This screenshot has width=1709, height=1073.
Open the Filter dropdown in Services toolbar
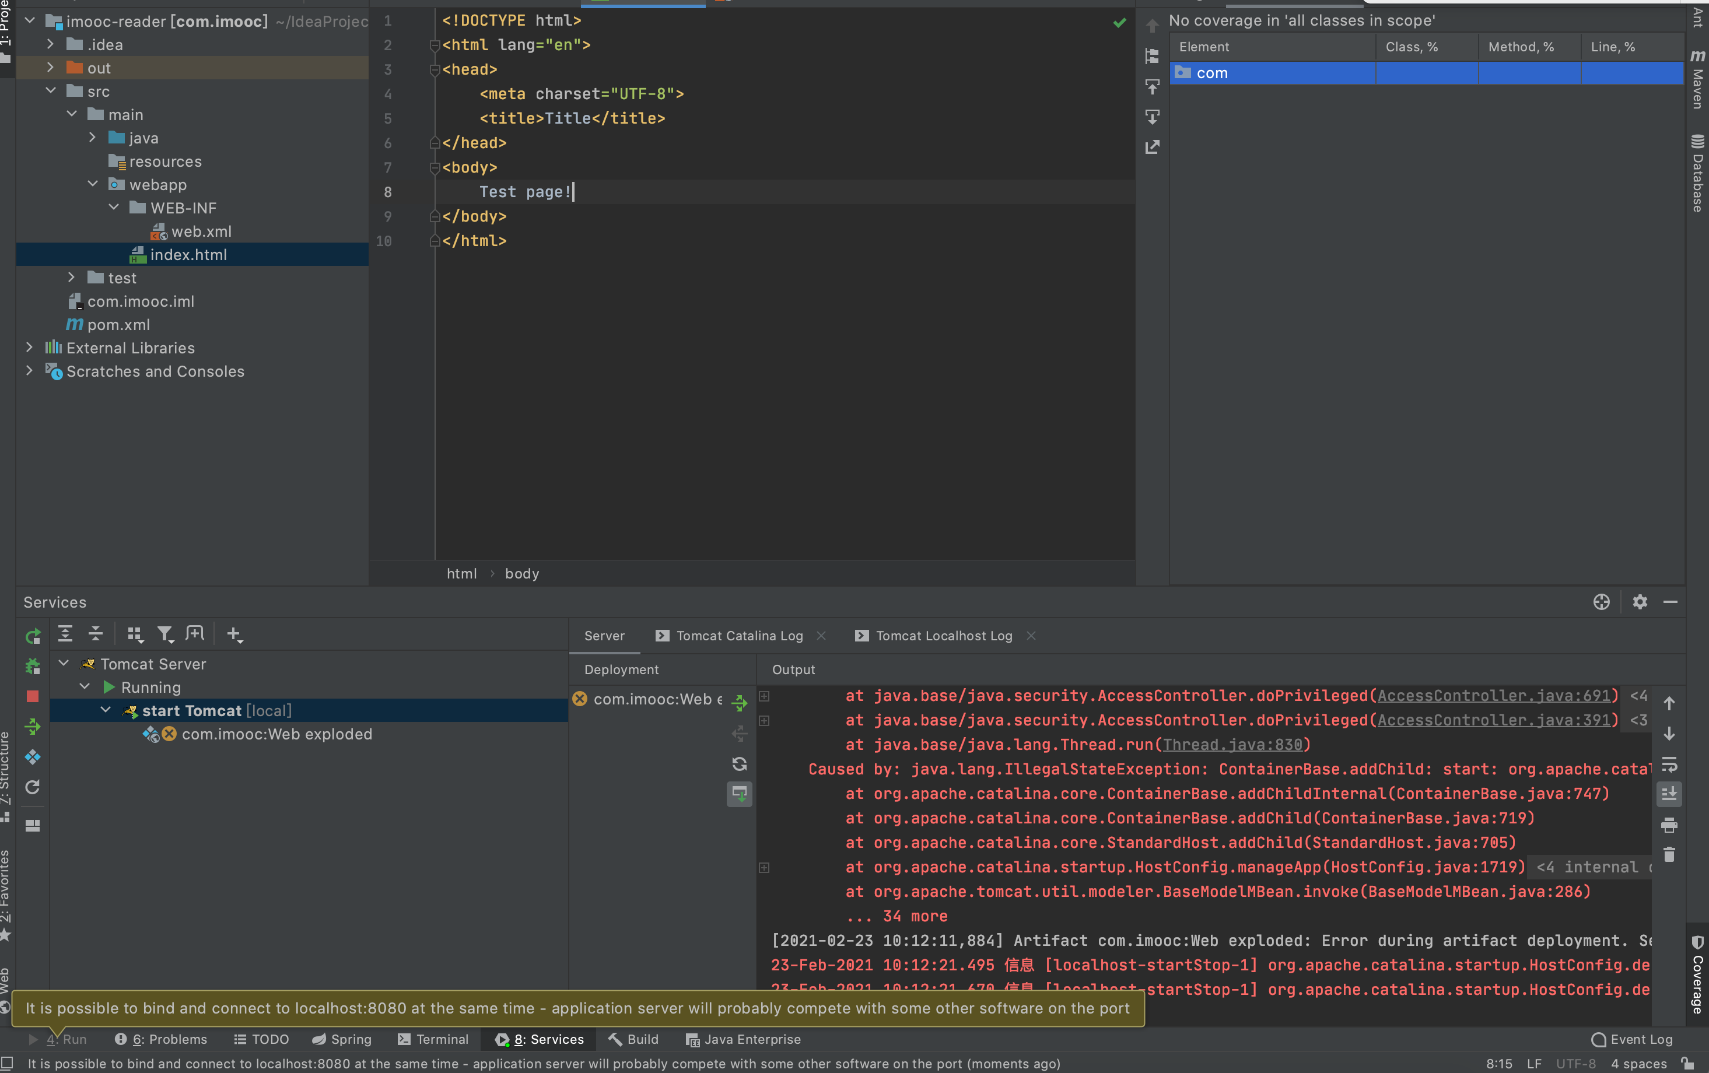[x=166, y=634]
